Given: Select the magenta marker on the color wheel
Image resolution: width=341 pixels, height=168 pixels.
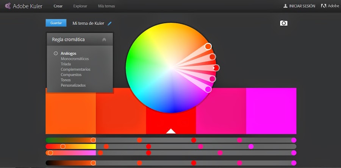Looking at the screenshot, I should point(208,89).
